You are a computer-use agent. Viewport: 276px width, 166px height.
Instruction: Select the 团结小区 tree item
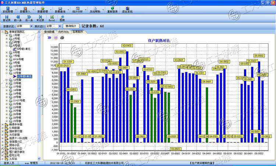tap(14, 145)
